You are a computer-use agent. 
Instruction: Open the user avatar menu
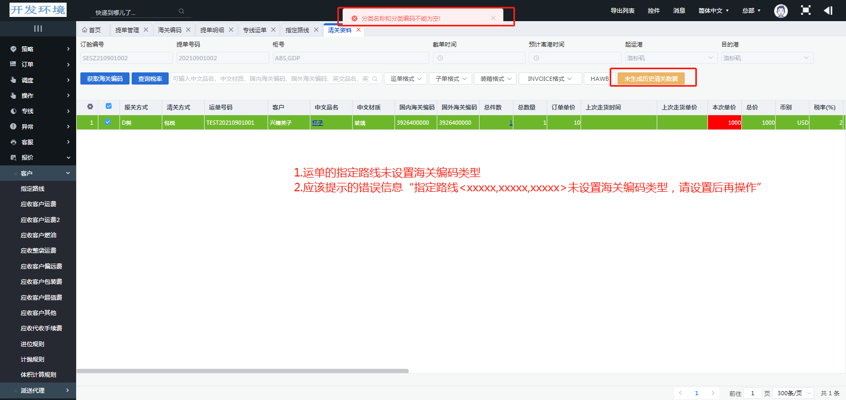pos(781,11)
